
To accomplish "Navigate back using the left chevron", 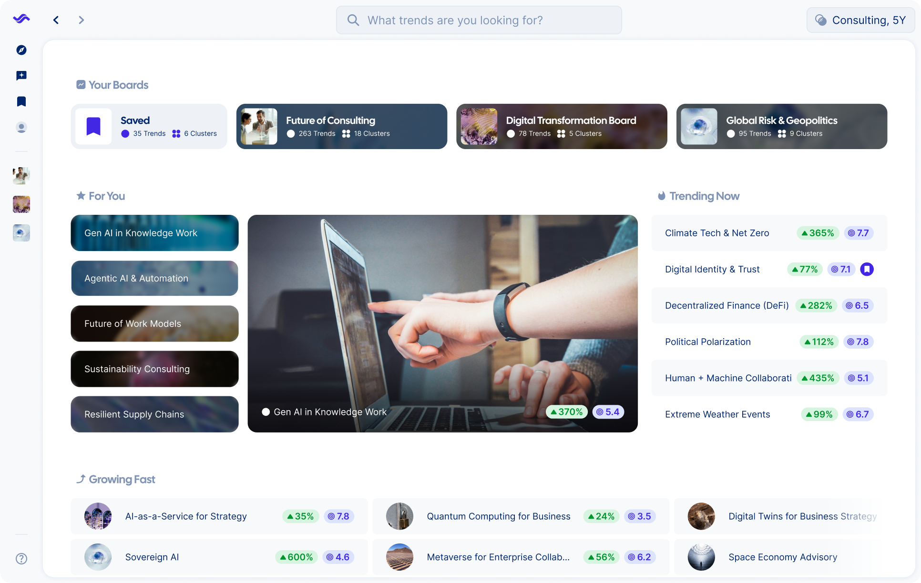I will pos(56,20).
